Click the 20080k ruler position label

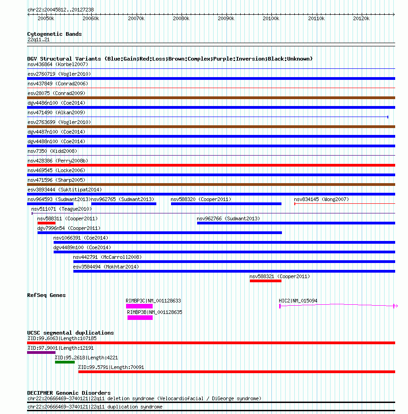(181, 18)
